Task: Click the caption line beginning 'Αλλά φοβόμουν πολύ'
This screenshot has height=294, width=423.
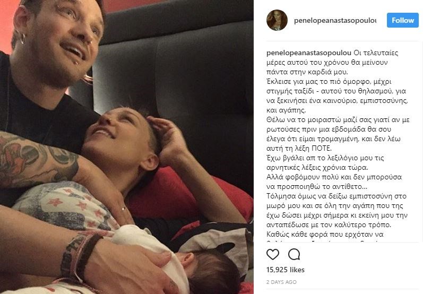Action: (334, 177)
